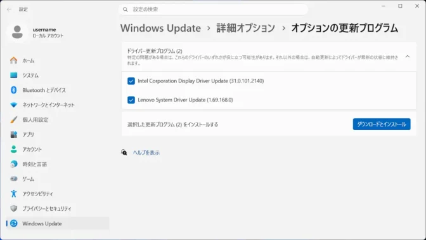
Task: Select アクセシビリティ in sidebar
Action: click(x=58, y=194)
